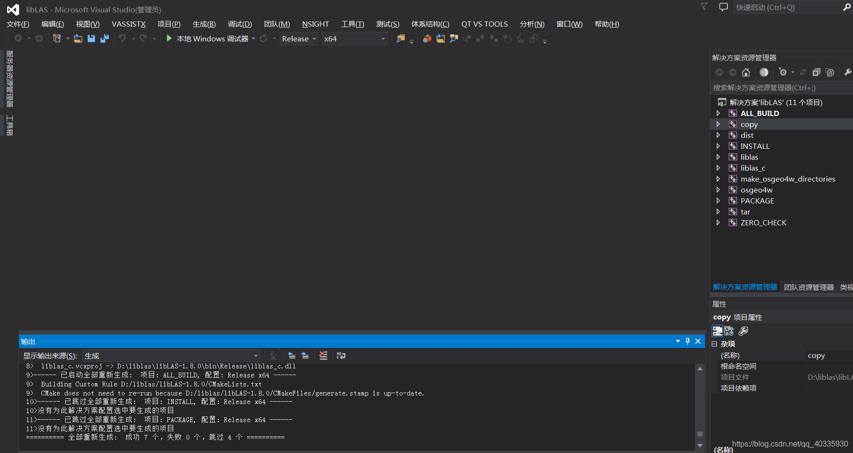The image size is (853, 453).
Task: Expand the INSTALL project node
Action: click(x=718, y=146)
